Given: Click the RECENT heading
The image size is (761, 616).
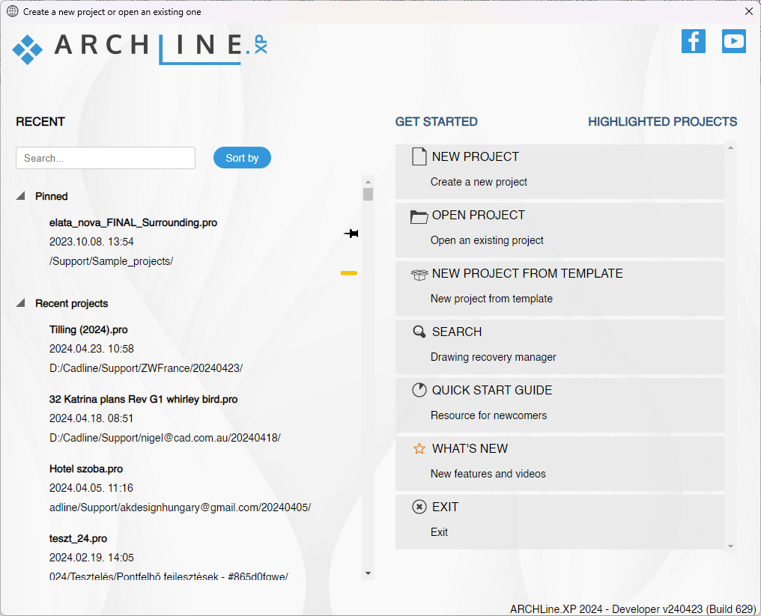Looking at the screenshot, I should tap(40, 122).
